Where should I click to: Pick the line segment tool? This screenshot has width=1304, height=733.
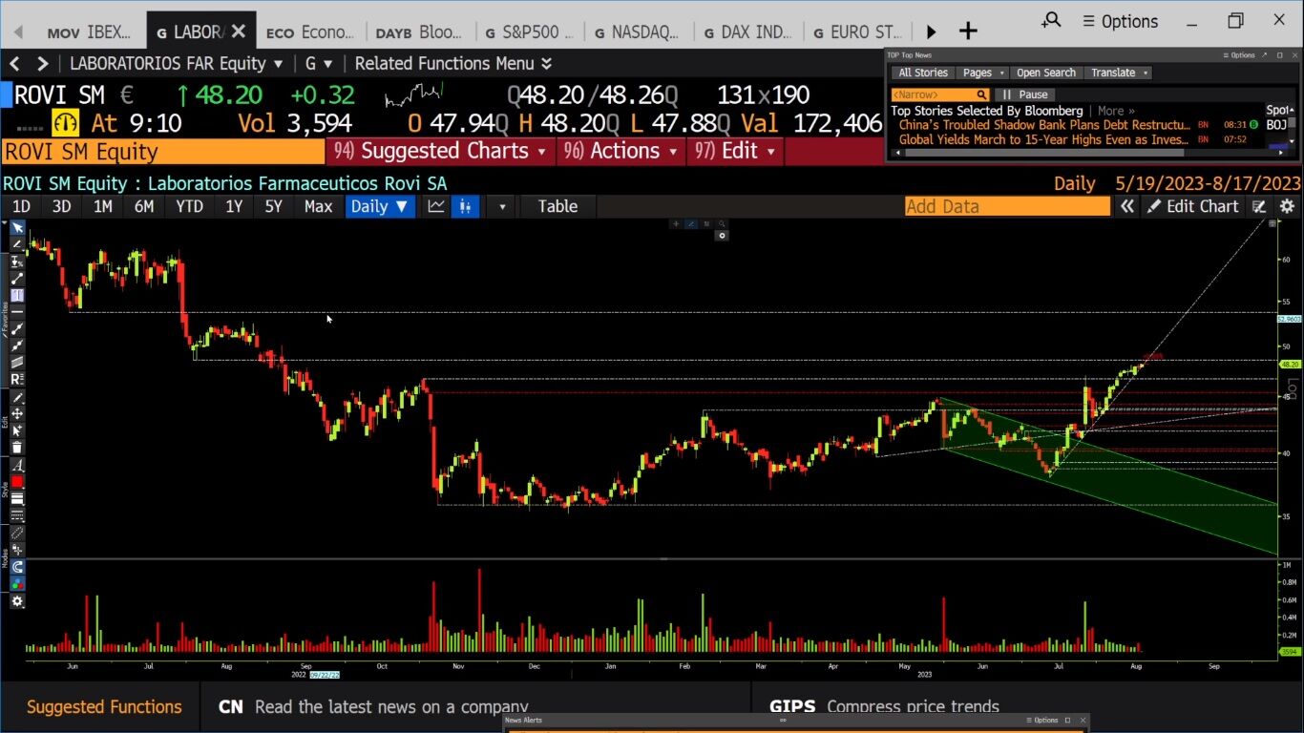[17, 279]
